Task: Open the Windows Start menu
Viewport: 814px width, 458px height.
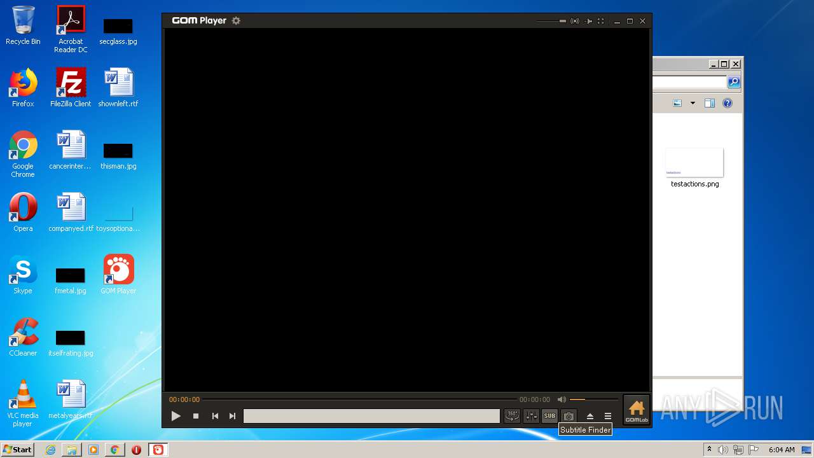Action: point(17,449)
